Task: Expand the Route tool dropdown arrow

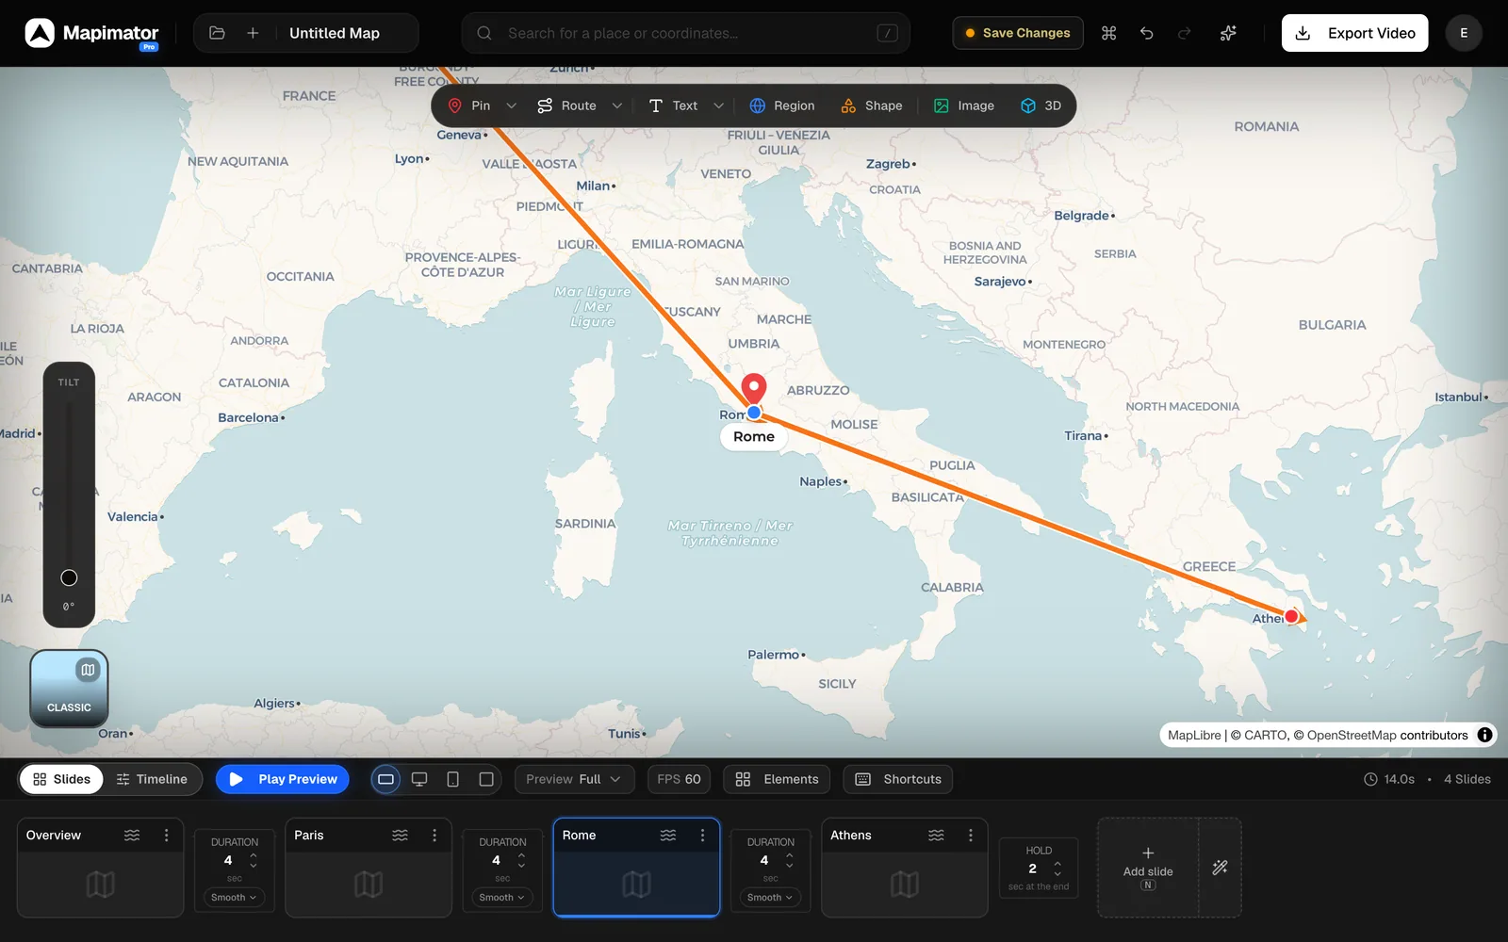Action: tap(617, 106)
